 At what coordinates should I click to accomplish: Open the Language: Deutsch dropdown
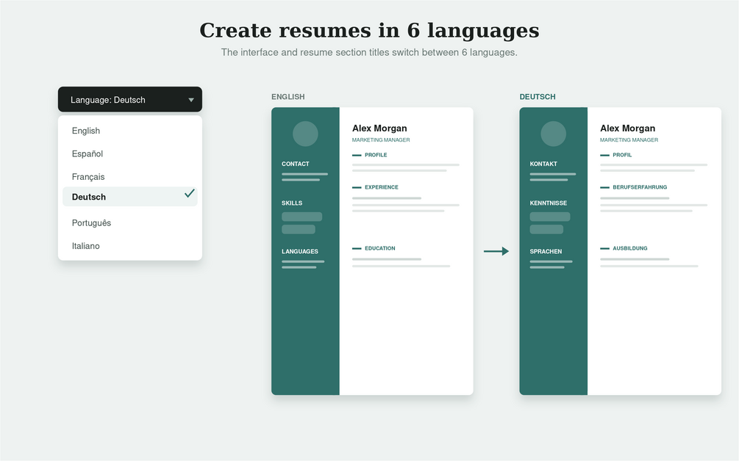point(129,99)
